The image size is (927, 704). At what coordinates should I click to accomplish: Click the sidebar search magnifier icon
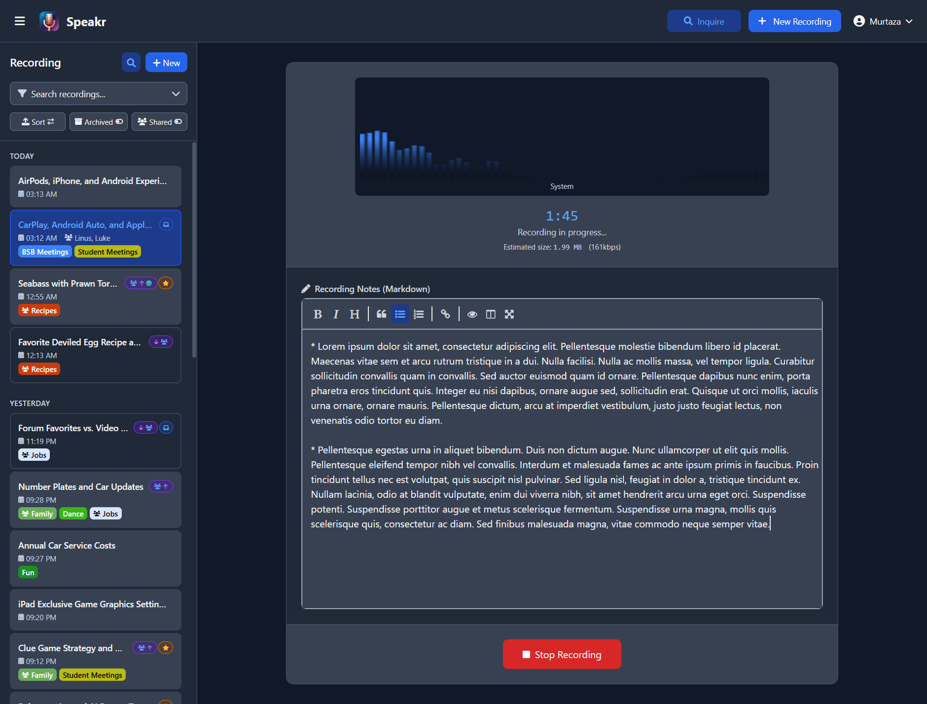coord(131,63)
